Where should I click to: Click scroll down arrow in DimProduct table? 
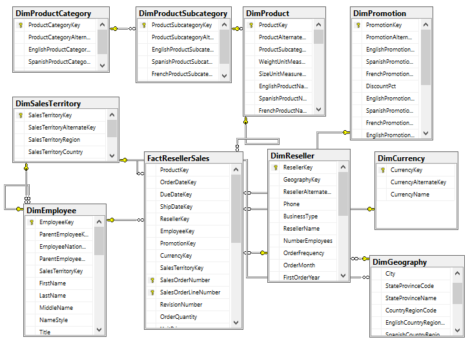click(319, 110)
